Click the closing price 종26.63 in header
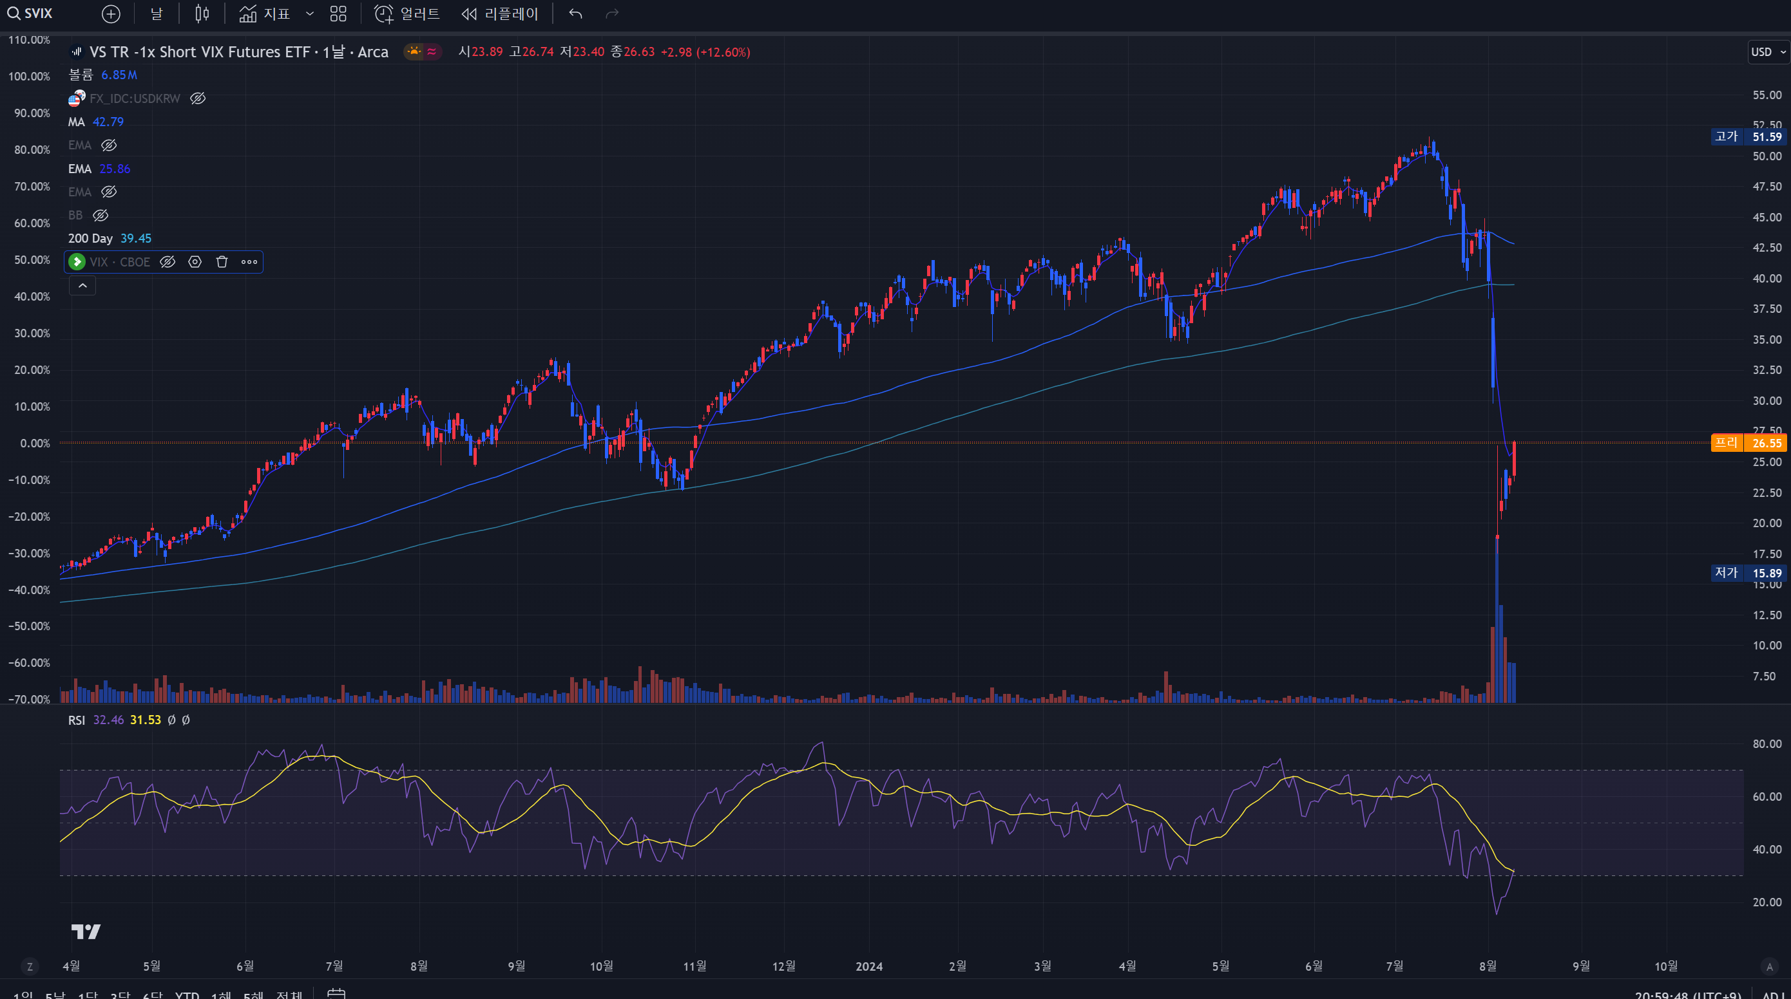Screen dimensions: 1791x999 [633, 52]
